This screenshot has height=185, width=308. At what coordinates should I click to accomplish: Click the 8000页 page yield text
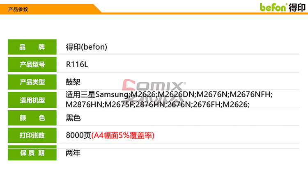(x=78, y=135)
